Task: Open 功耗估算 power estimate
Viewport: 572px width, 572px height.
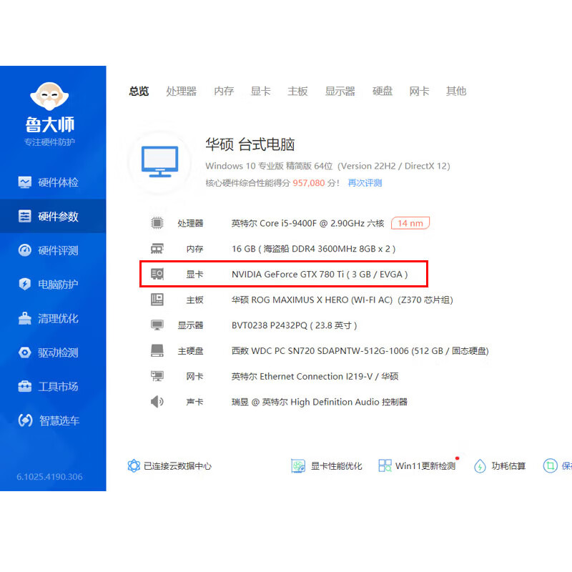Action: [500, 466]
